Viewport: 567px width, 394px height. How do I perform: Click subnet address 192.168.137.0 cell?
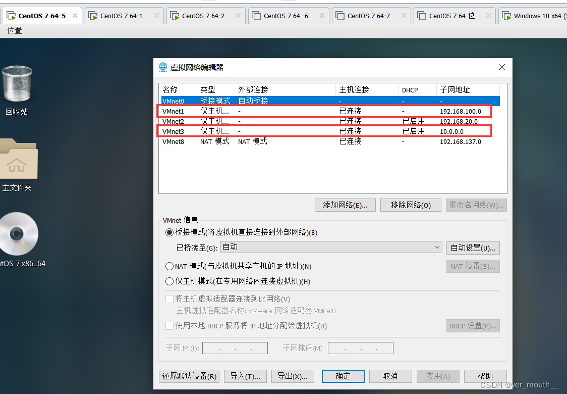pos(461,142)
